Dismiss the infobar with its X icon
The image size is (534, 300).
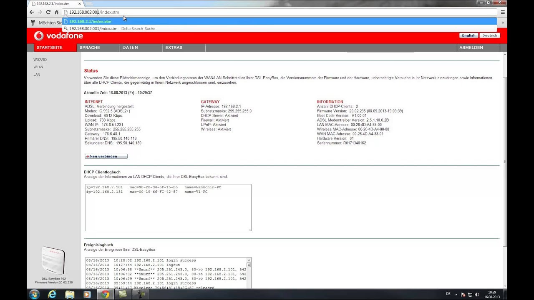(x=503, y=22)
